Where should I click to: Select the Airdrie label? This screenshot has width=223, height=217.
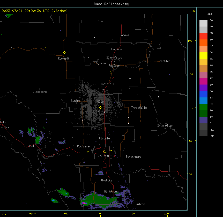coord(105,138)
